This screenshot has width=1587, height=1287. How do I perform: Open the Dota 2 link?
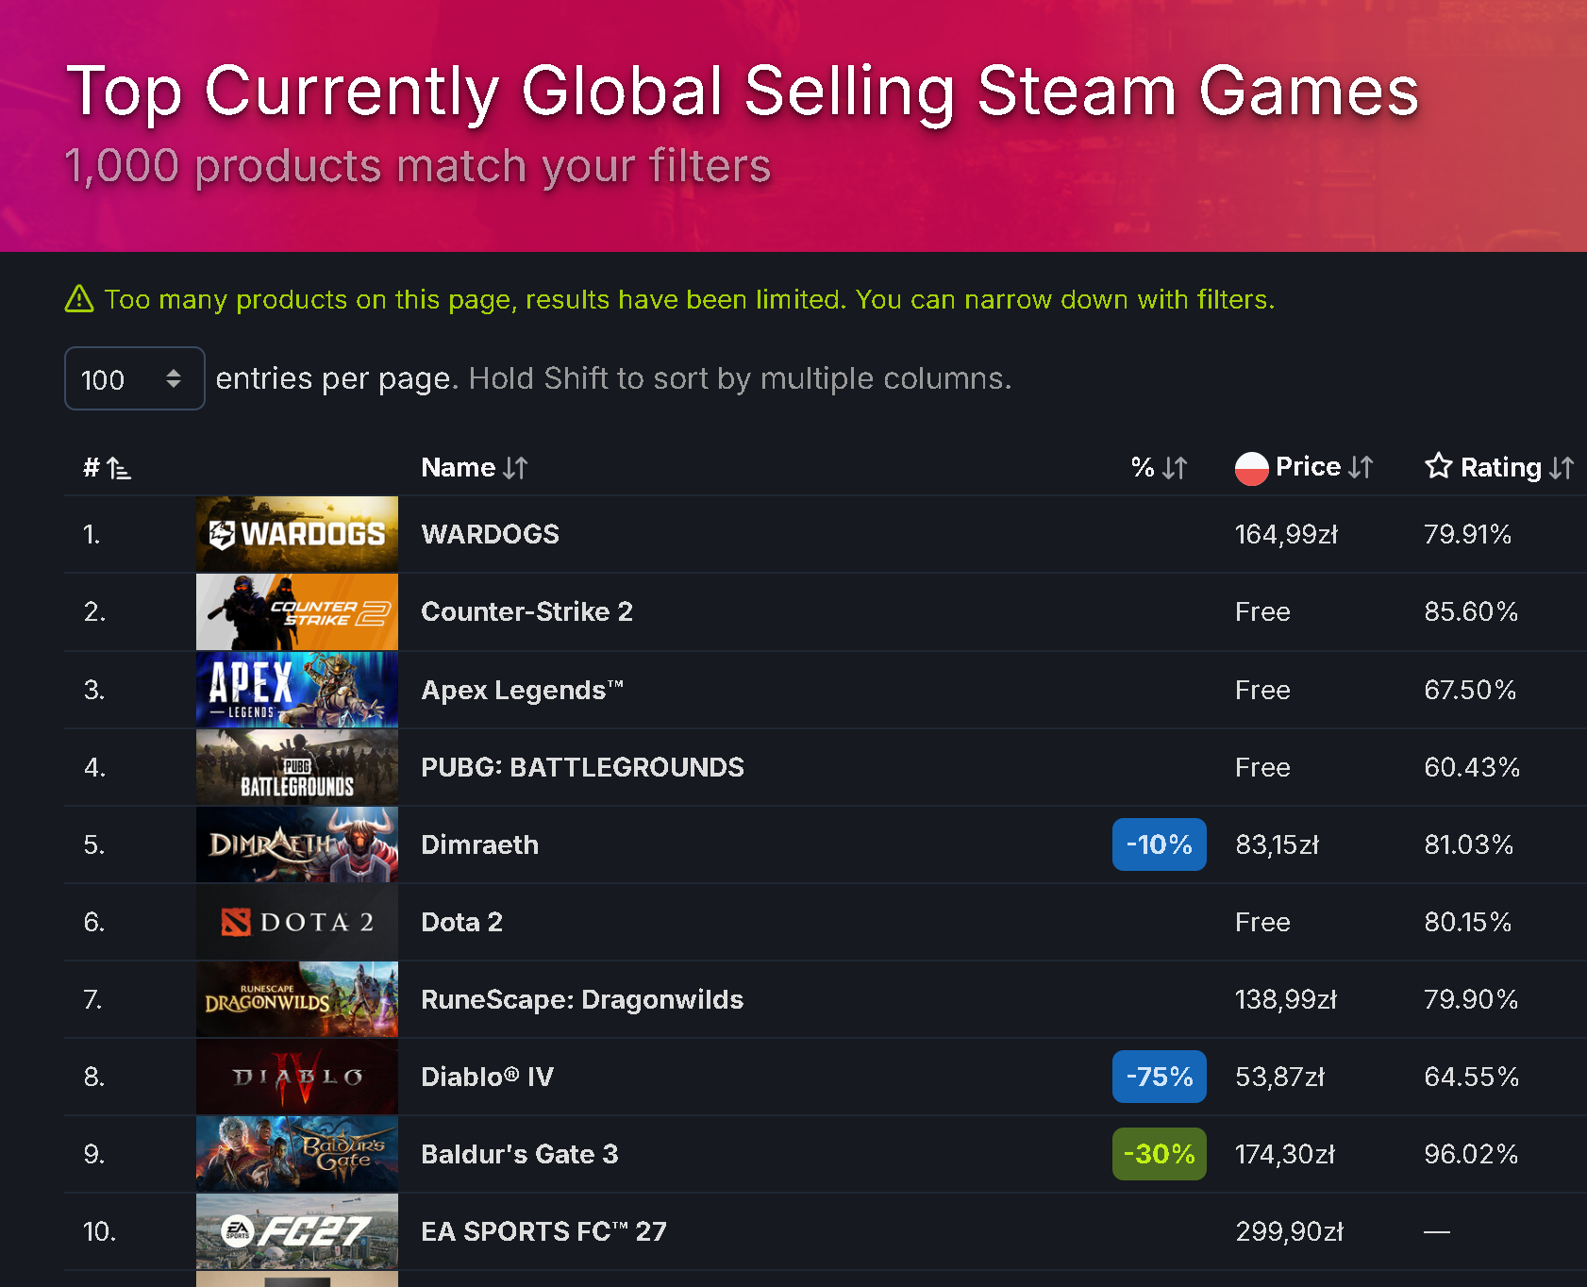pyautogui.click(x=461, y=922)
